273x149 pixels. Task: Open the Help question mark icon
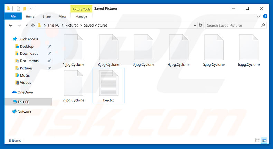click(x=265, y=16)
